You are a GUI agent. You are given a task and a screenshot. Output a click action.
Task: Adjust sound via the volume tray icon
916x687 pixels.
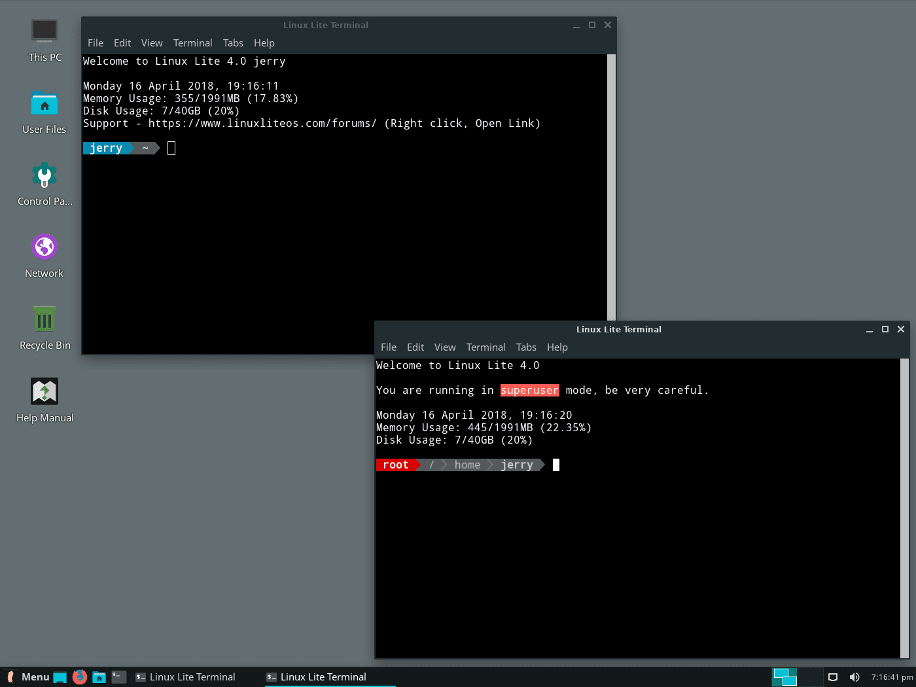pyautogui.click(x=854, y=677)
